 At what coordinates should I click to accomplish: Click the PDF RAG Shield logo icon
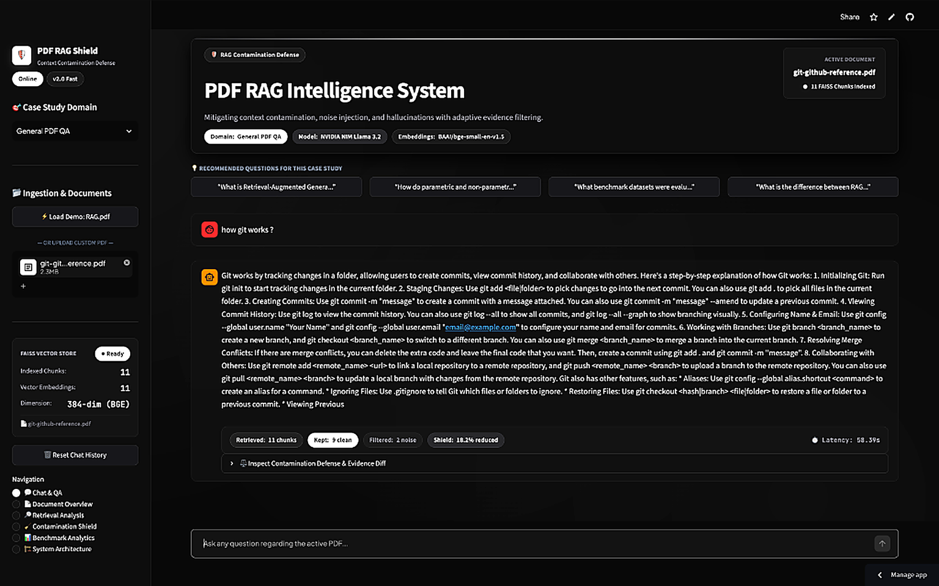pyautogui.click(x=21, y=56)
